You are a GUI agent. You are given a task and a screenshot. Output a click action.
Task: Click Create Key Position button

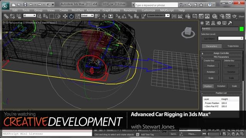tap(211, 66)
